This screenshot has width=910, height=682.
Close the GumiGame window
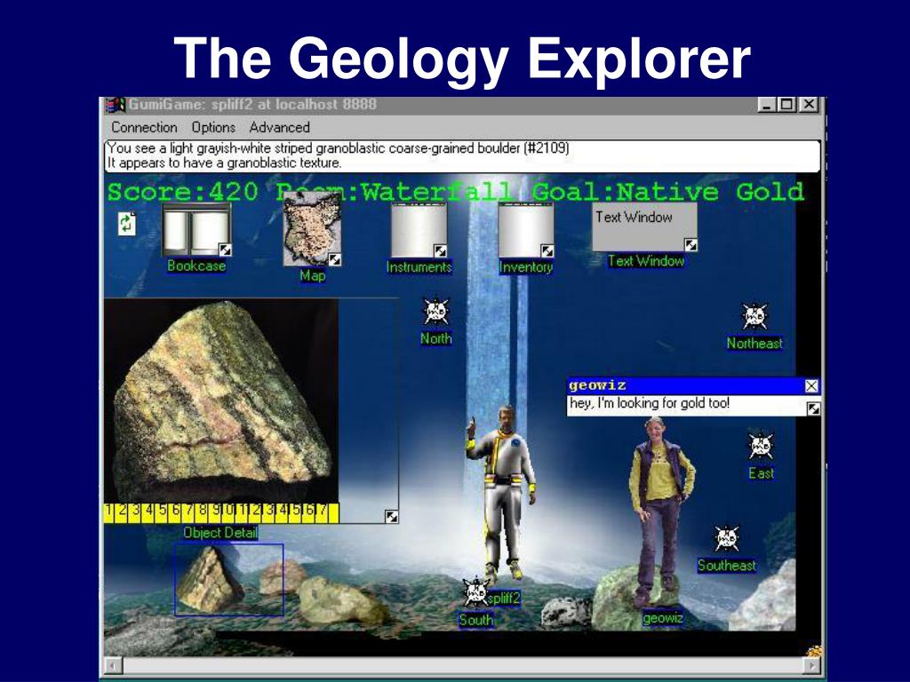pos(809,105)
